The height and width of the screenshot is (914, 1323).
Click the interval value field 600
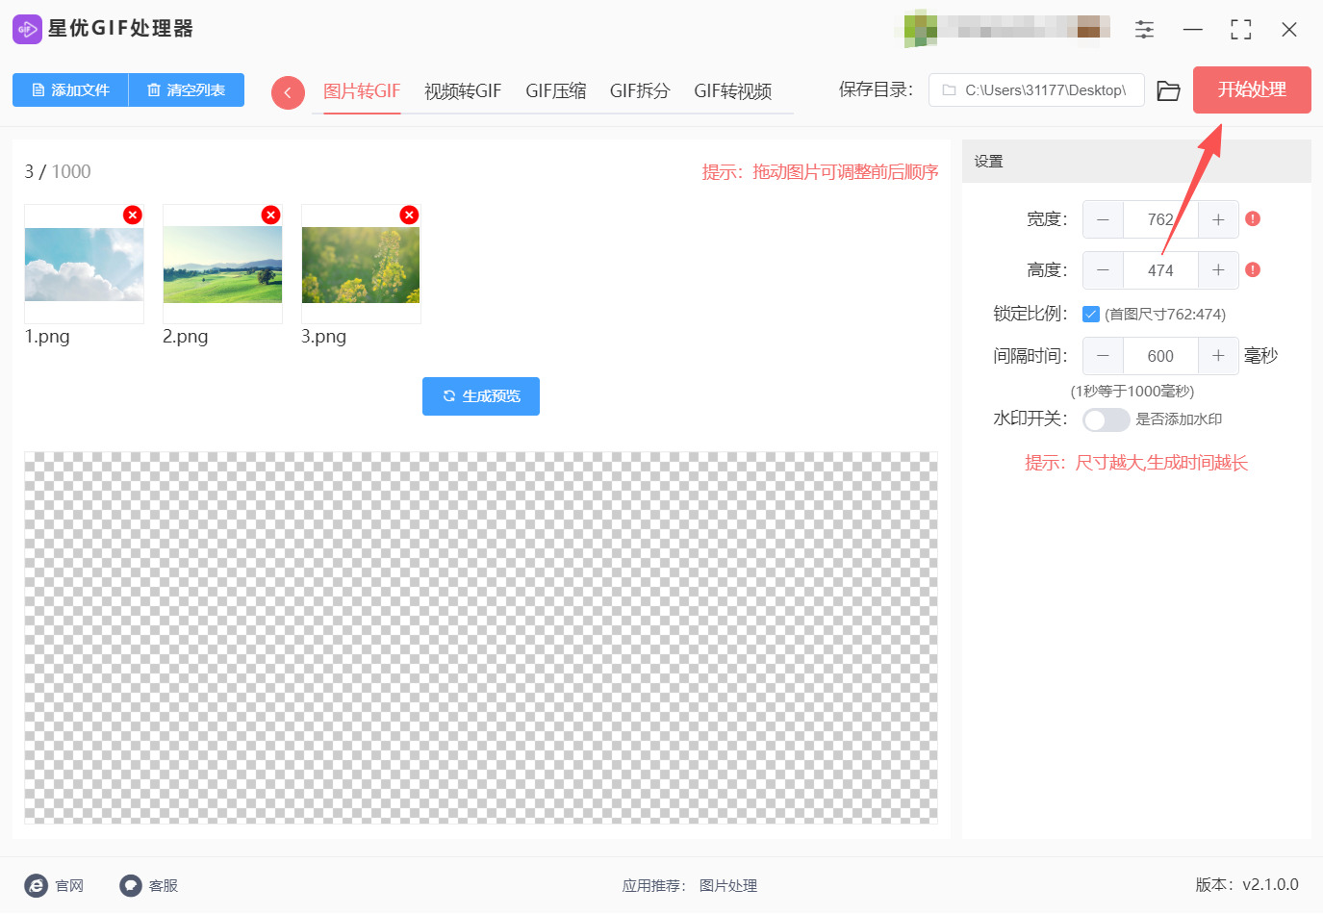pos(1160,356)
